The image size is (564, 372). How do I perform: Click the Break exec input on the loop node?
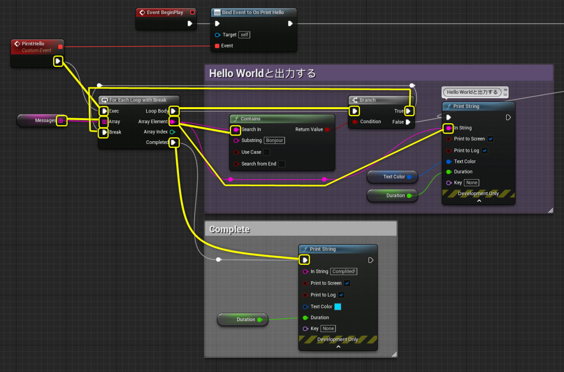tap(104, 132)
